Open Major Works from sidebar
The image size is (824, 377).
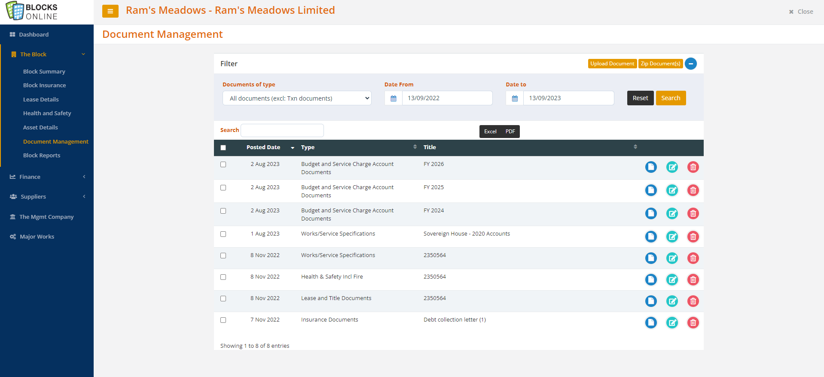coord(37,236)
